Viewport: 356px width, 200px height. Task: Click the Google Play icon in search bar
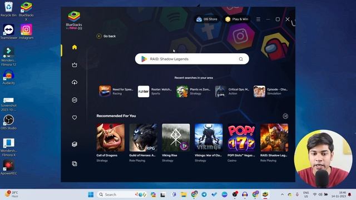pyautogui.click(x=144, y=59)
